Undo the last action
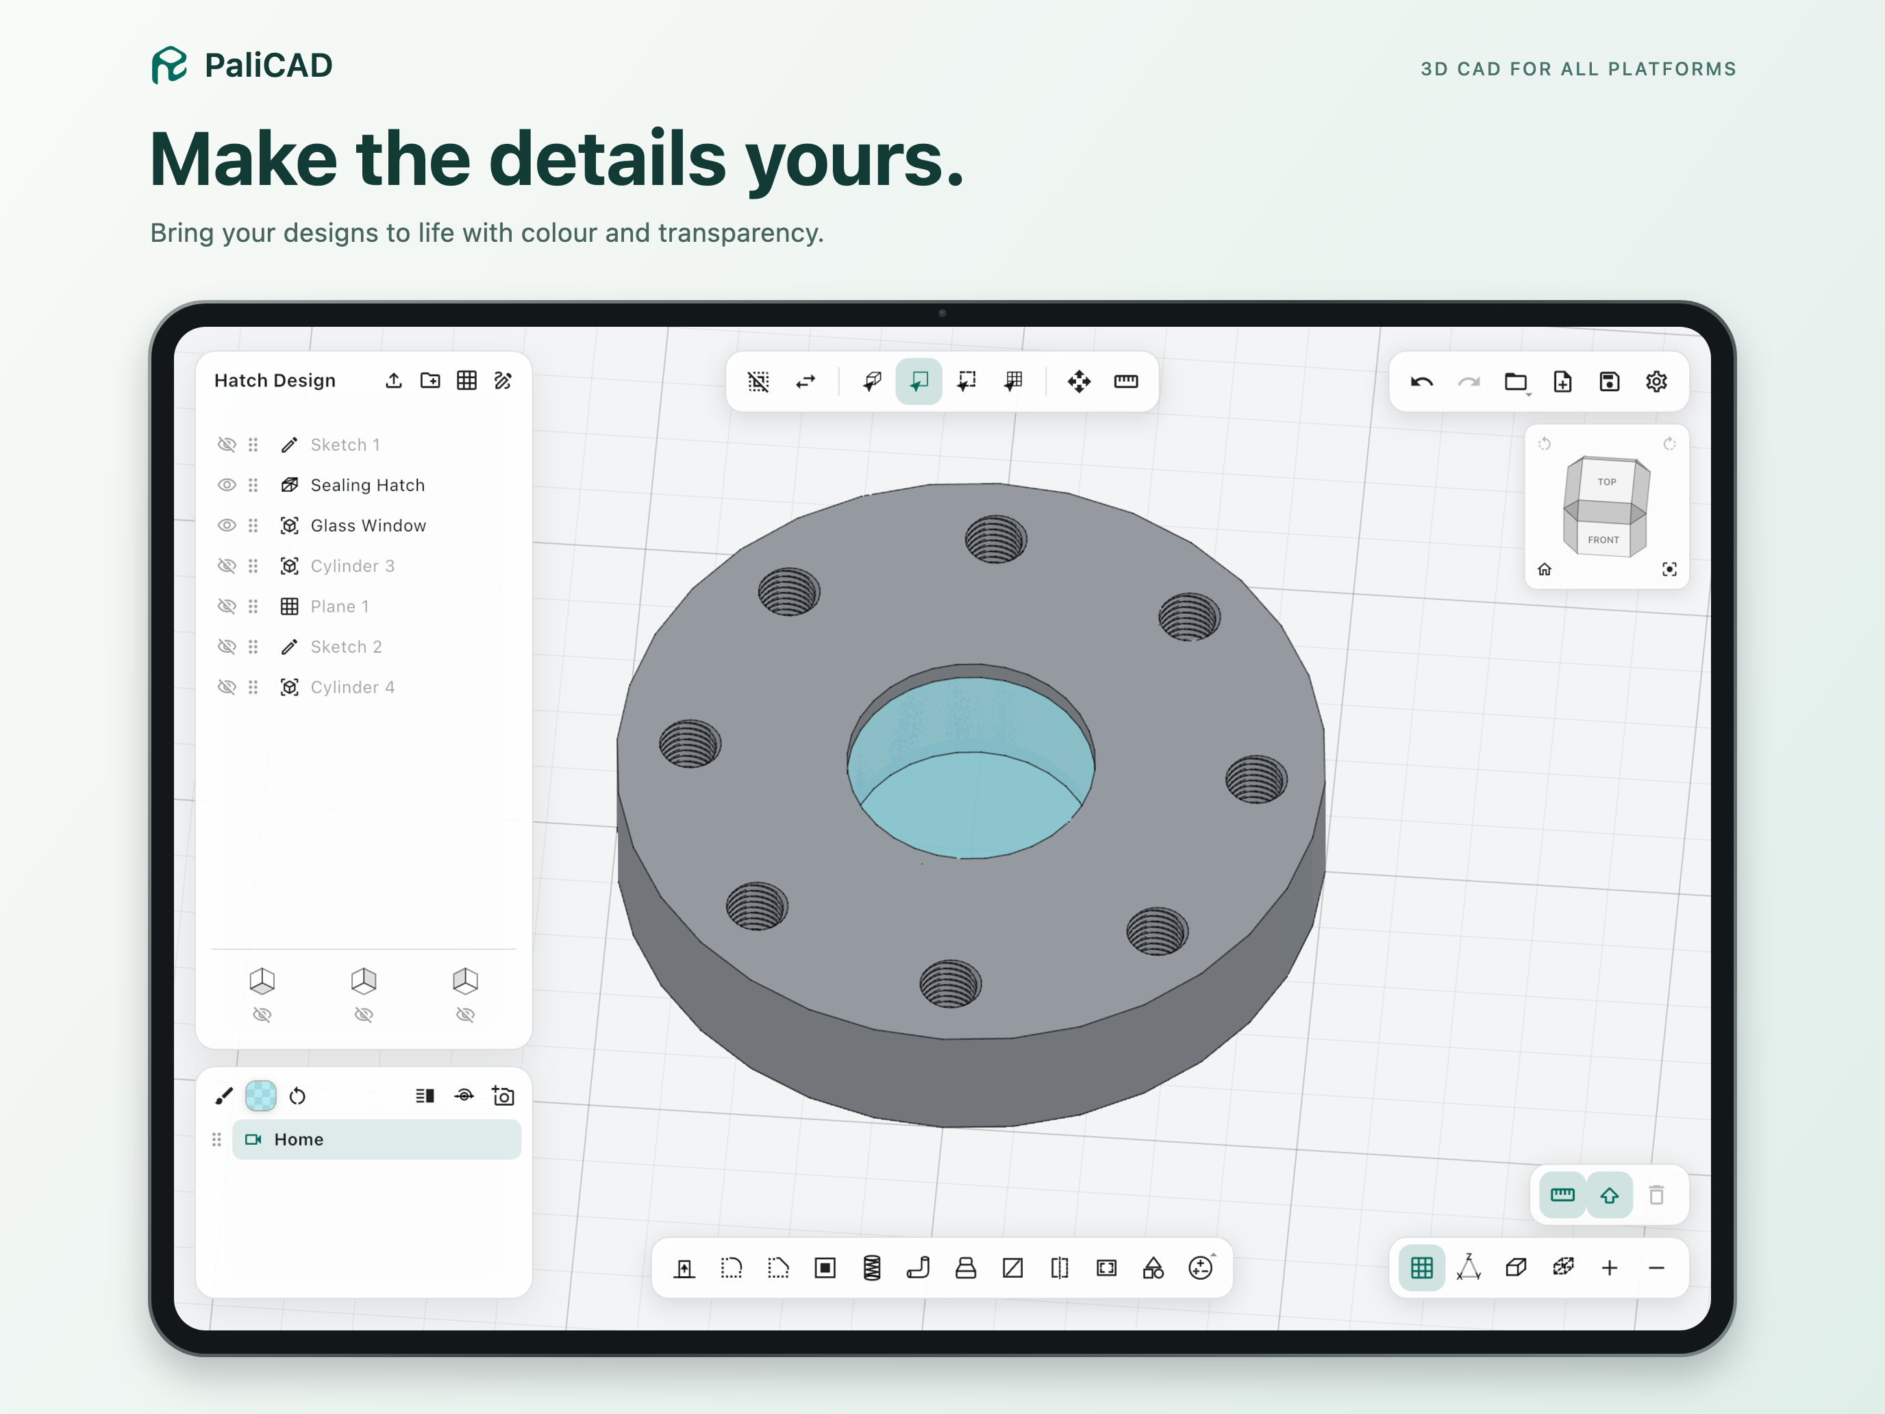Screen dimensions: 1885x1414 pyautogui.click(x=1421, y=382)
